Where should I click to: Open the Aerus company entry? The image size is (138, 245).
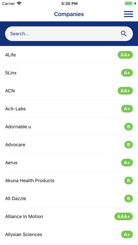coord(69,163)
